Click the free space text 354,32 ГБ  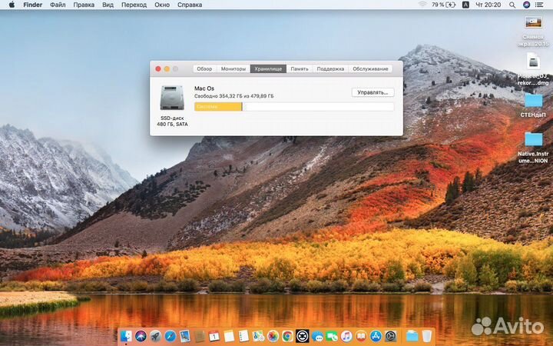pos(233,96)
